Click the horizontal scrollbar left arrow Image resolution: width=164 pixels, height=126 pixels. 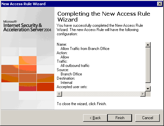[59, 94]
